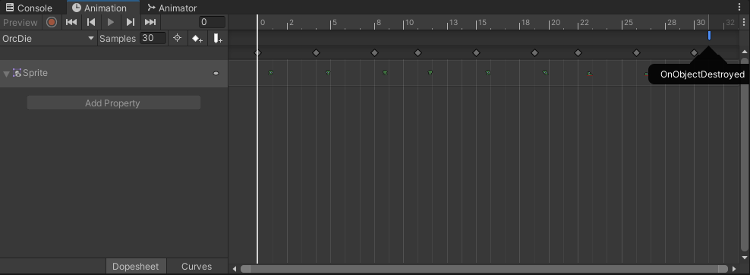Screen dimensions: 750x275
Task: Toggle Preview mode button
Action: coord(20,23)
